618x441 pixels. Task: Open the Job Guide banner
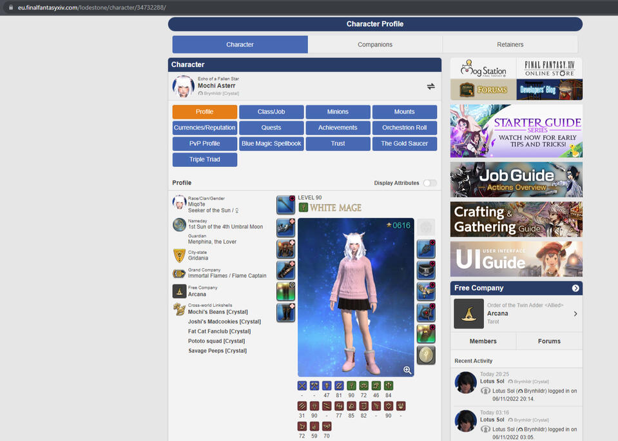(x=516, y=179)
